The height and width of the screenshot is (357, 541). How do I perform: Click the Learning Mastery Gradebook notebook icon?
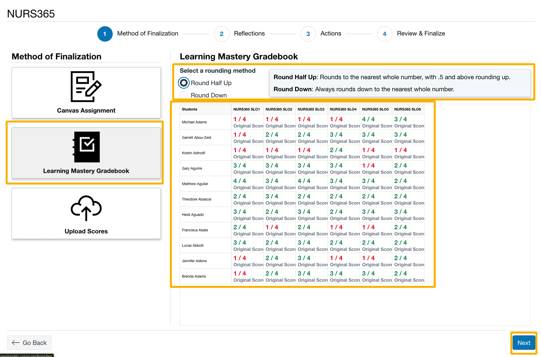pos(86,147)
